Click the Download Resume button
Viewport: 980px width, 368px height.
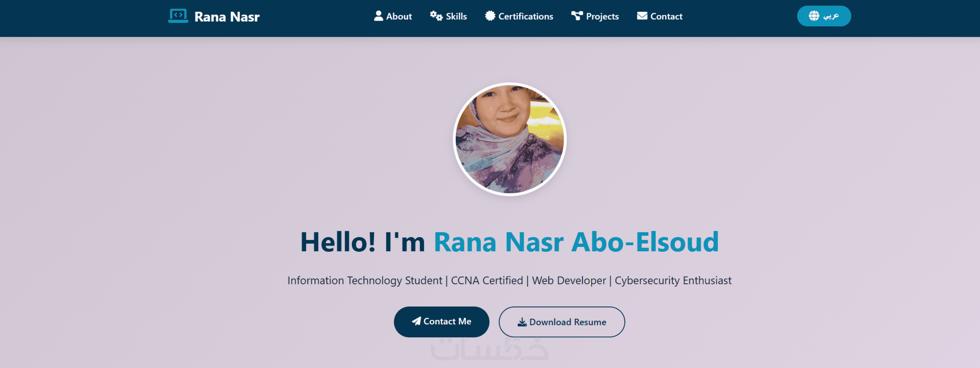point(561,322)
